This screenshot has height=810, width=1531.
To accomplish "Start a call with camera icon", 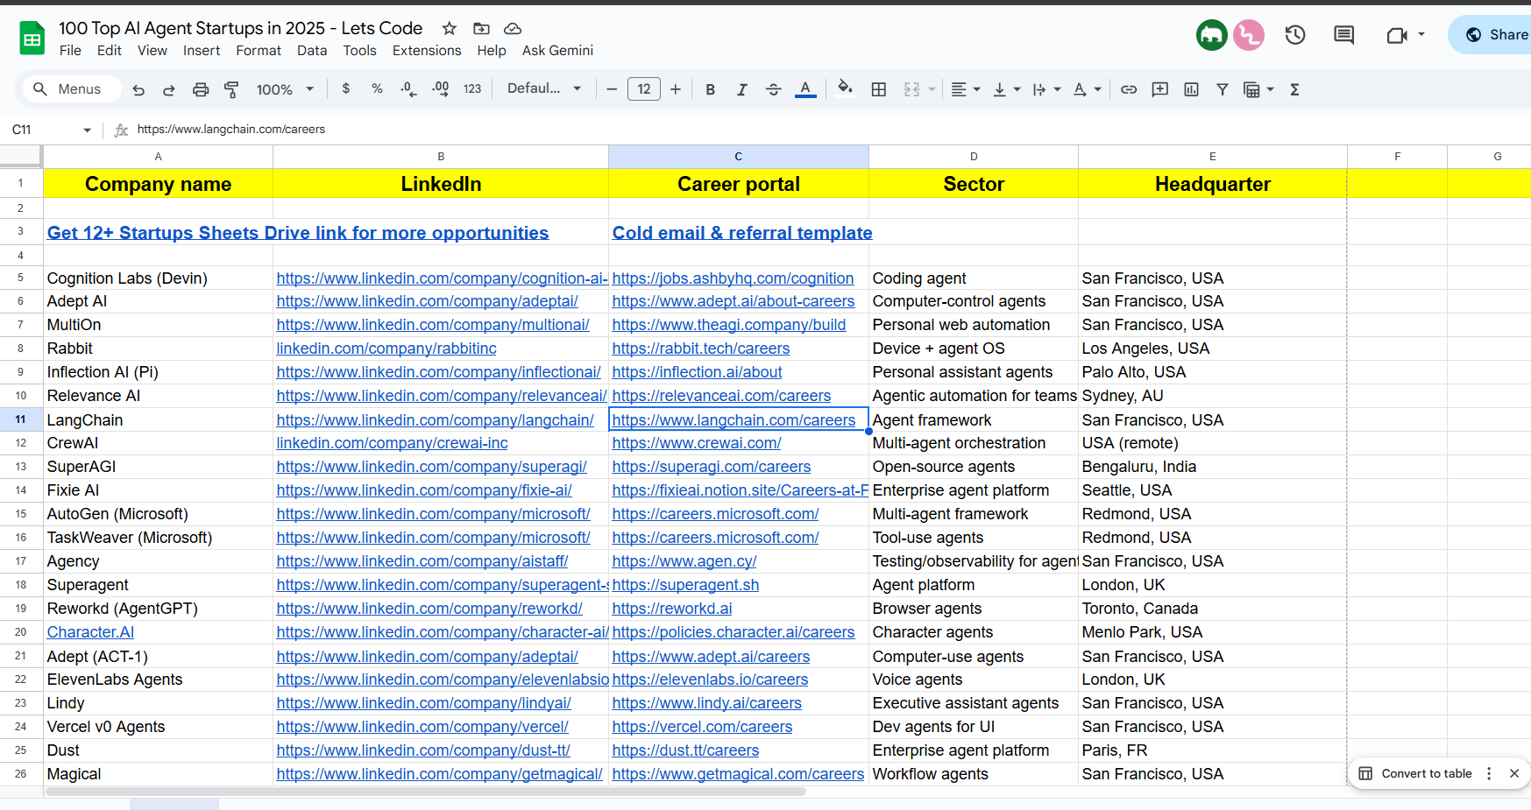I will (1397, 35).
